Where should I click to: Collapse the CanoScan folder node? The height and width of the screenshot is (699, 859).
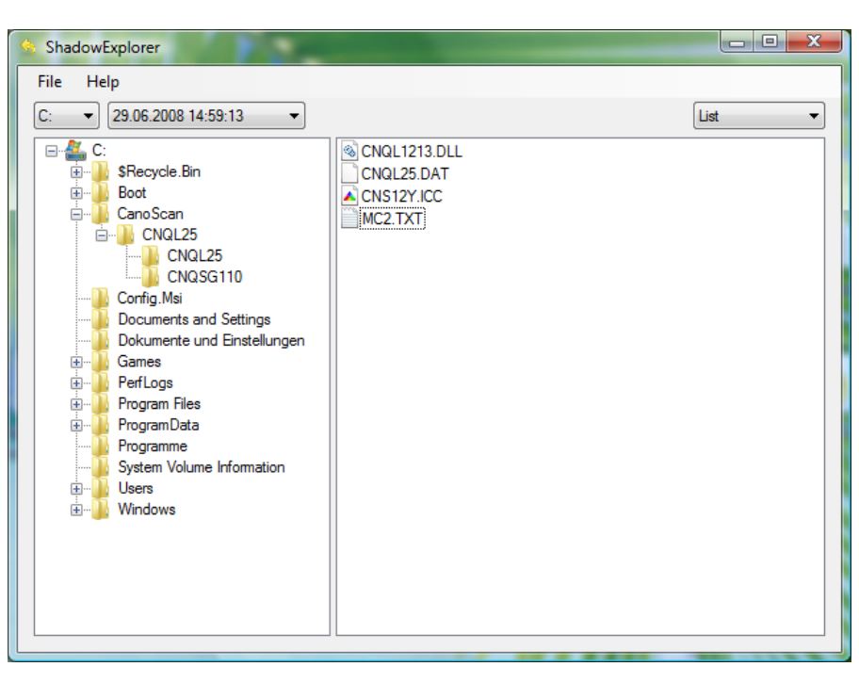point(76,214)
